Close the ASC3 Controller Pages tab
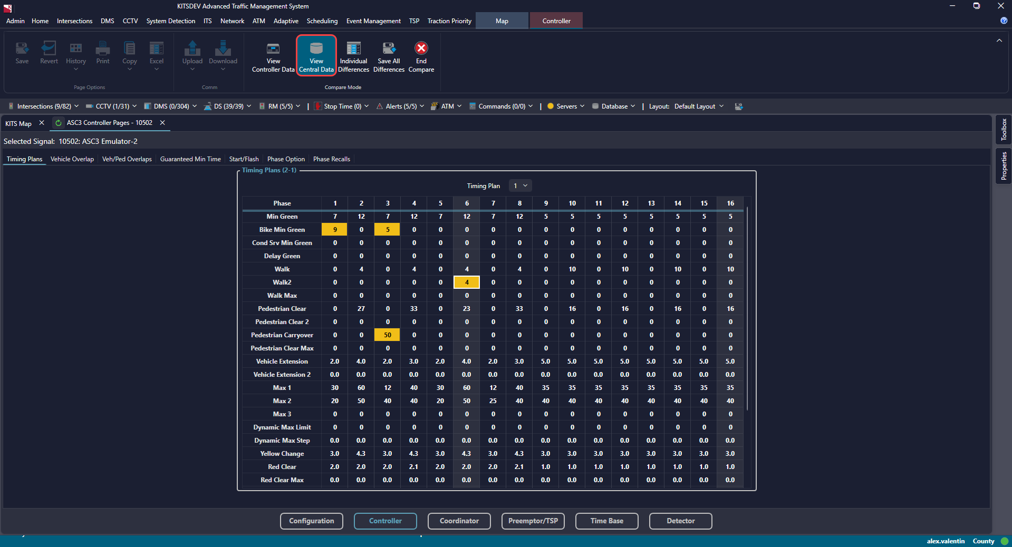 (162, 123)
